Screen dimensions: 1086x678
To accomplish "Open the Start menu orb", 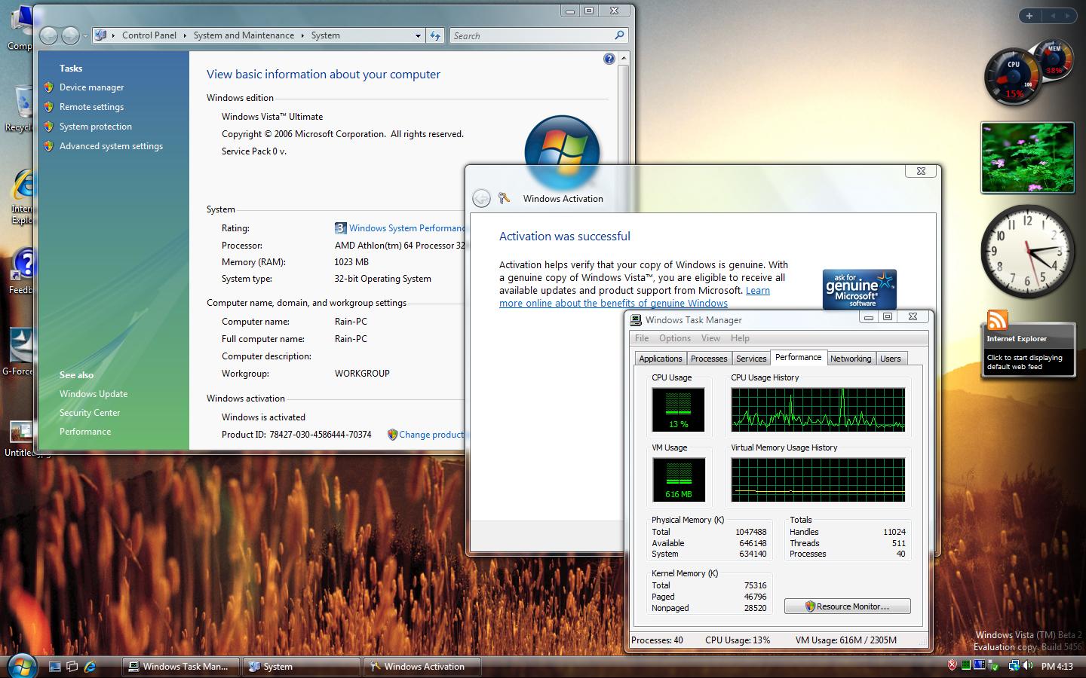I will pos(21,665).
